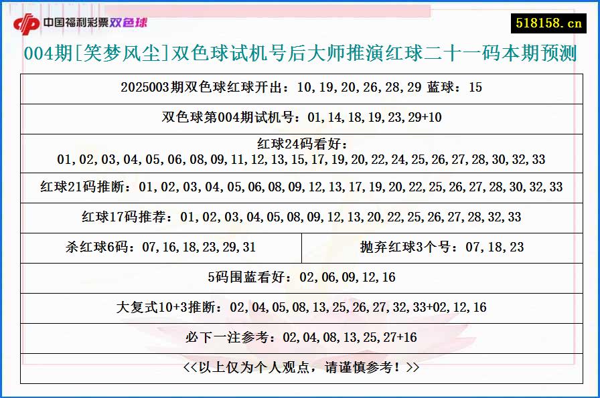
Task: Select the 双色球 brand text next to logo
Action: (x=127, y=23)
